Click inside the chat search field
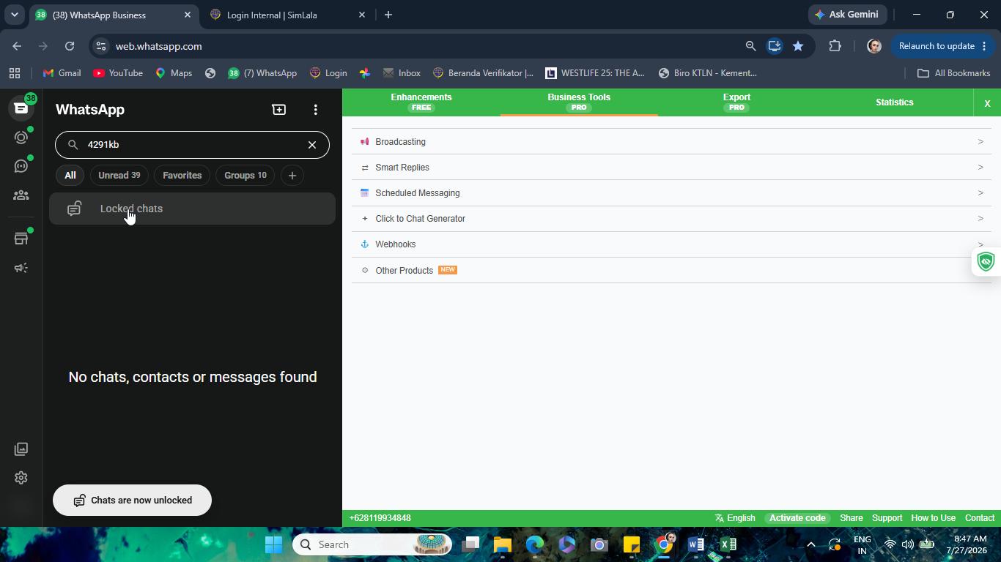 192,145
